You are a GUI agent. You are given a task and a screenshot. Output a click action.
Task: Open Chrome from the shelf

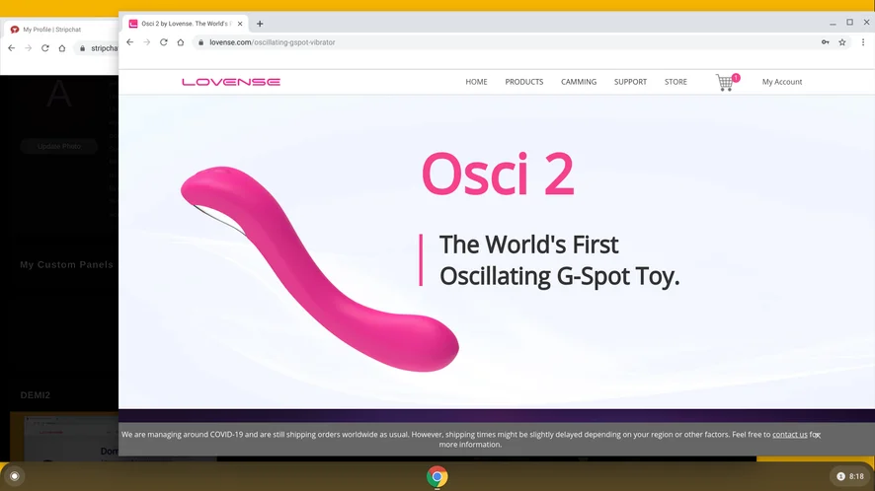437,476
